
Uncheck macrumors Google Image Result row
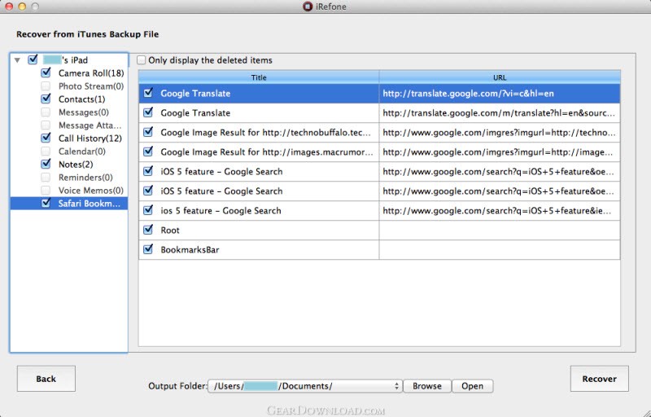click(x=148, y=151)
